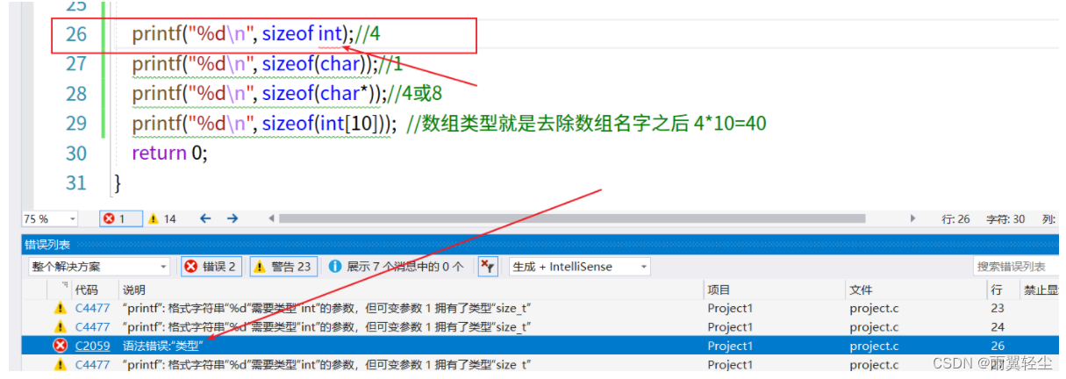The image size is (1066, 379).
Task: Sort by the 说明 column header
Action: (134, 290)
